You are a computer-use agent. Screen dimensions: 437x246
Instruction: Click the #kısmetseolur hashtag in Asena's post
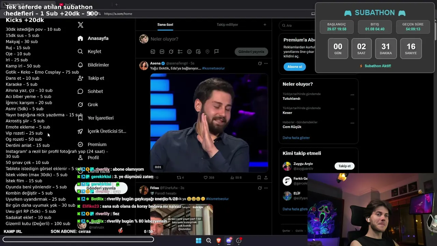pos(213,68)
